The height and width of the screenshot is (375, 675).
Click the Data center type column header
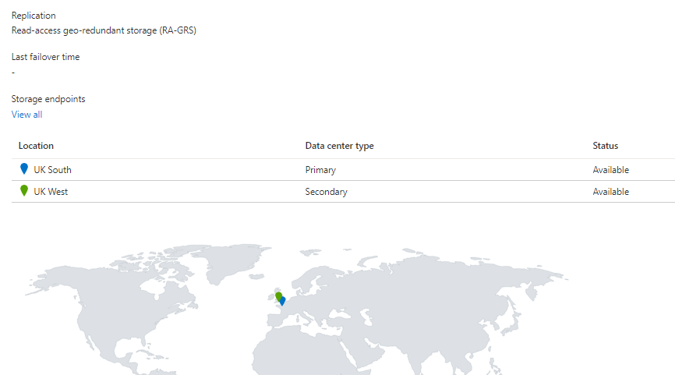pos(339,146)
